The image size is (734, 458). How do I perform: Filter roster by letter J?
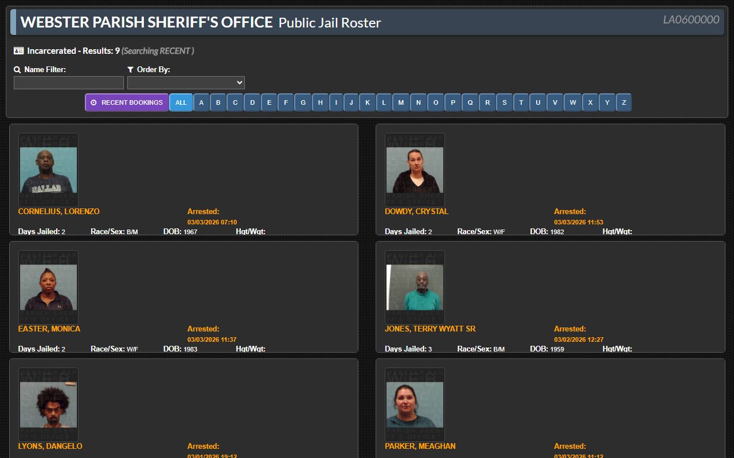(352, 102)
